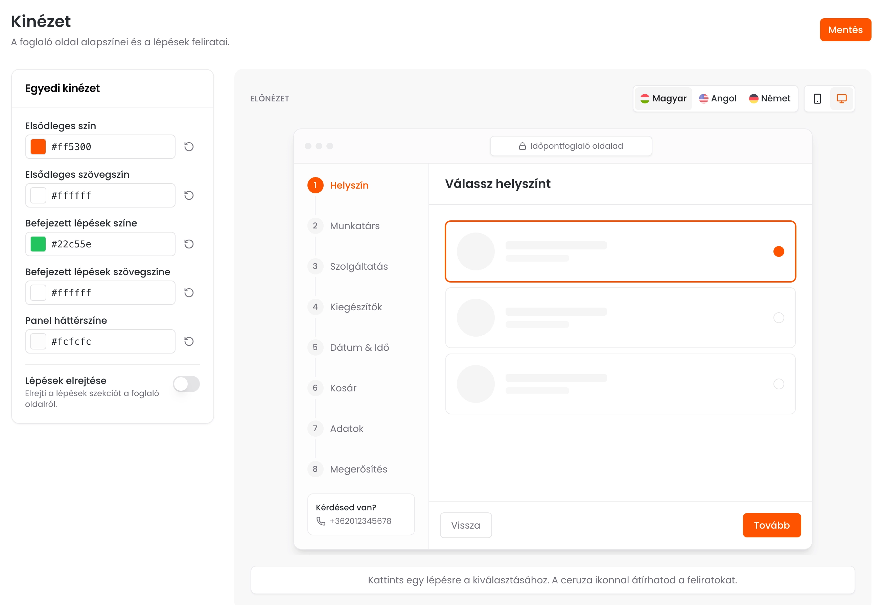Select the second location radio button
882x605 pixels.
(x=779, y=318)
